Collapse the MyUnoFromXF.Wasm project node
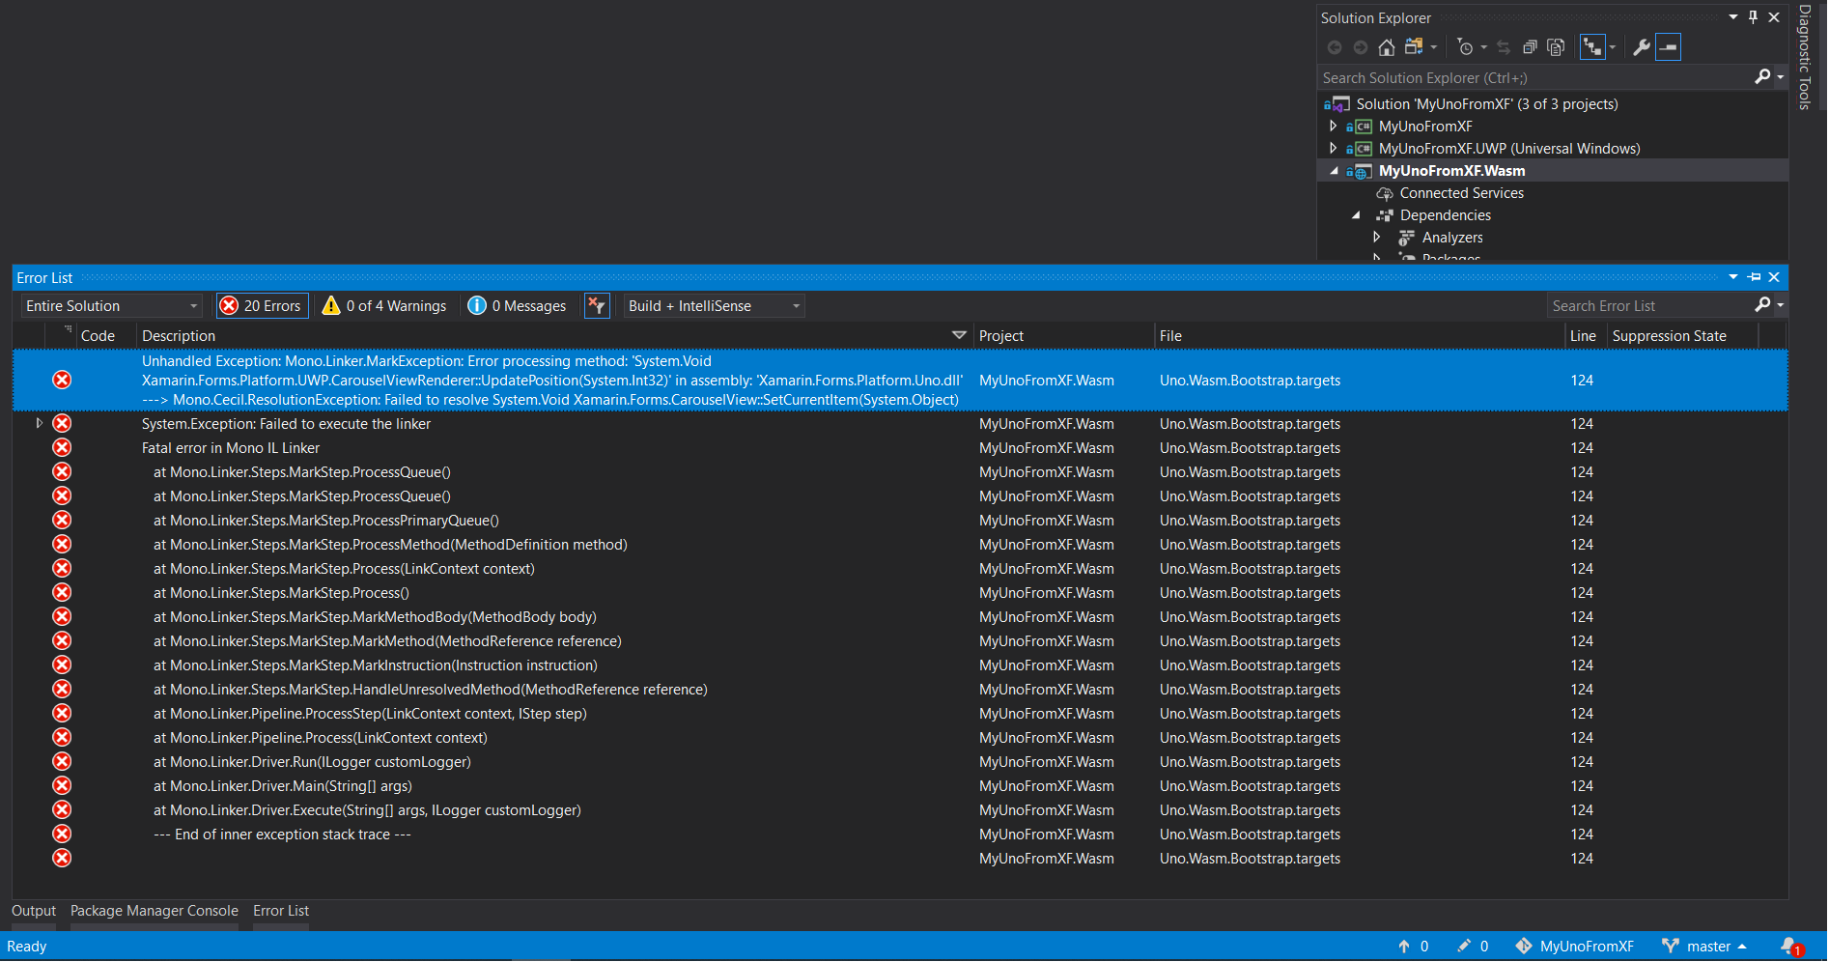 [x=1334, y=170]
